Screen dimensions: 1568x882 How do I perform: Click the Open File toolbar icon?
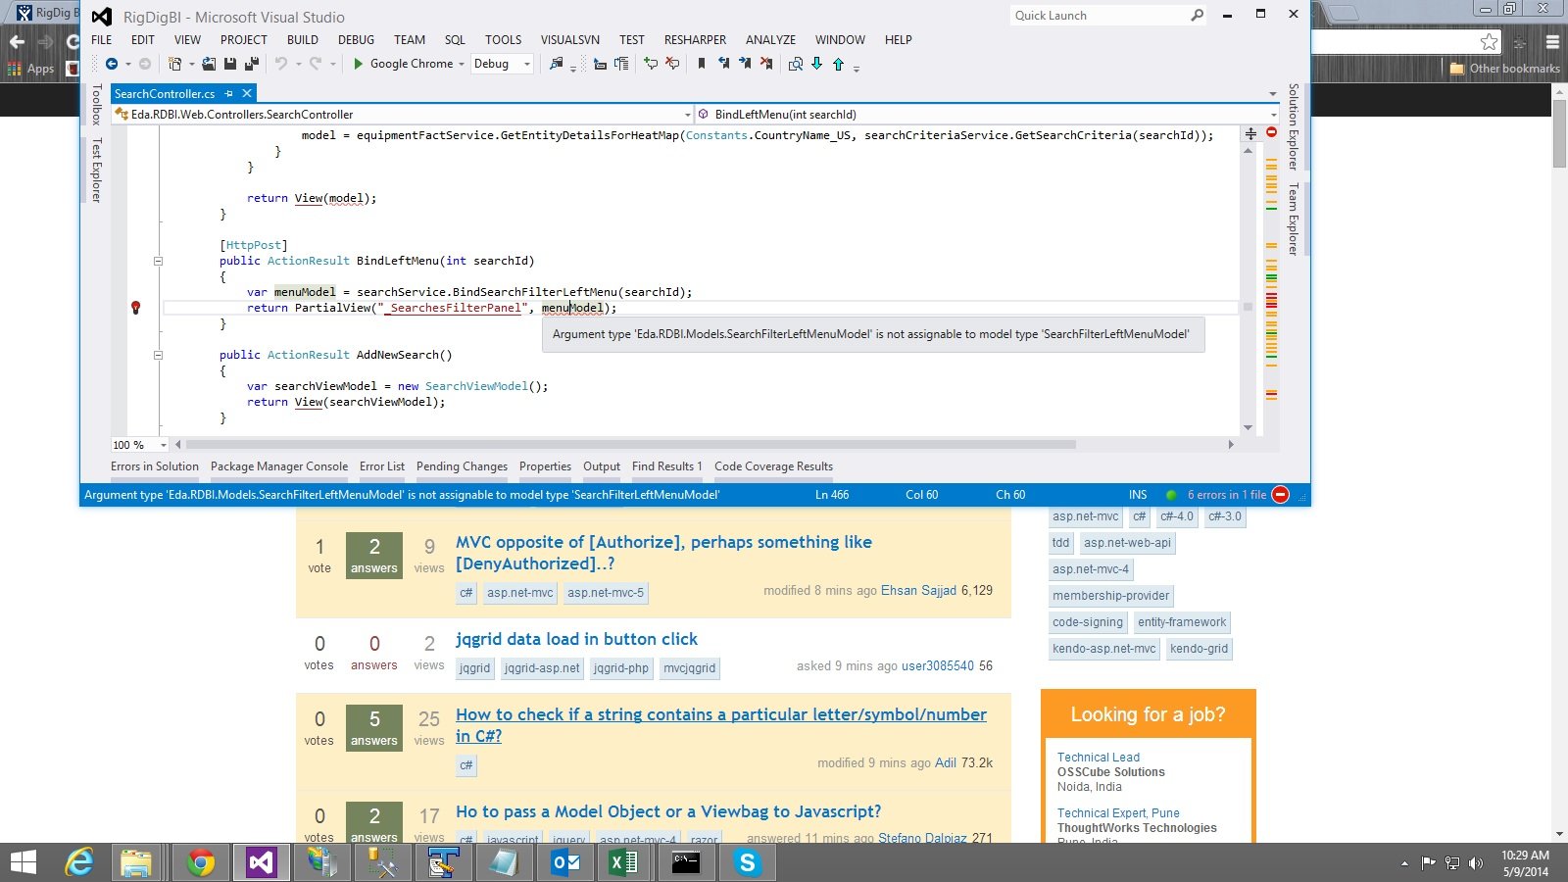point(209,64)
